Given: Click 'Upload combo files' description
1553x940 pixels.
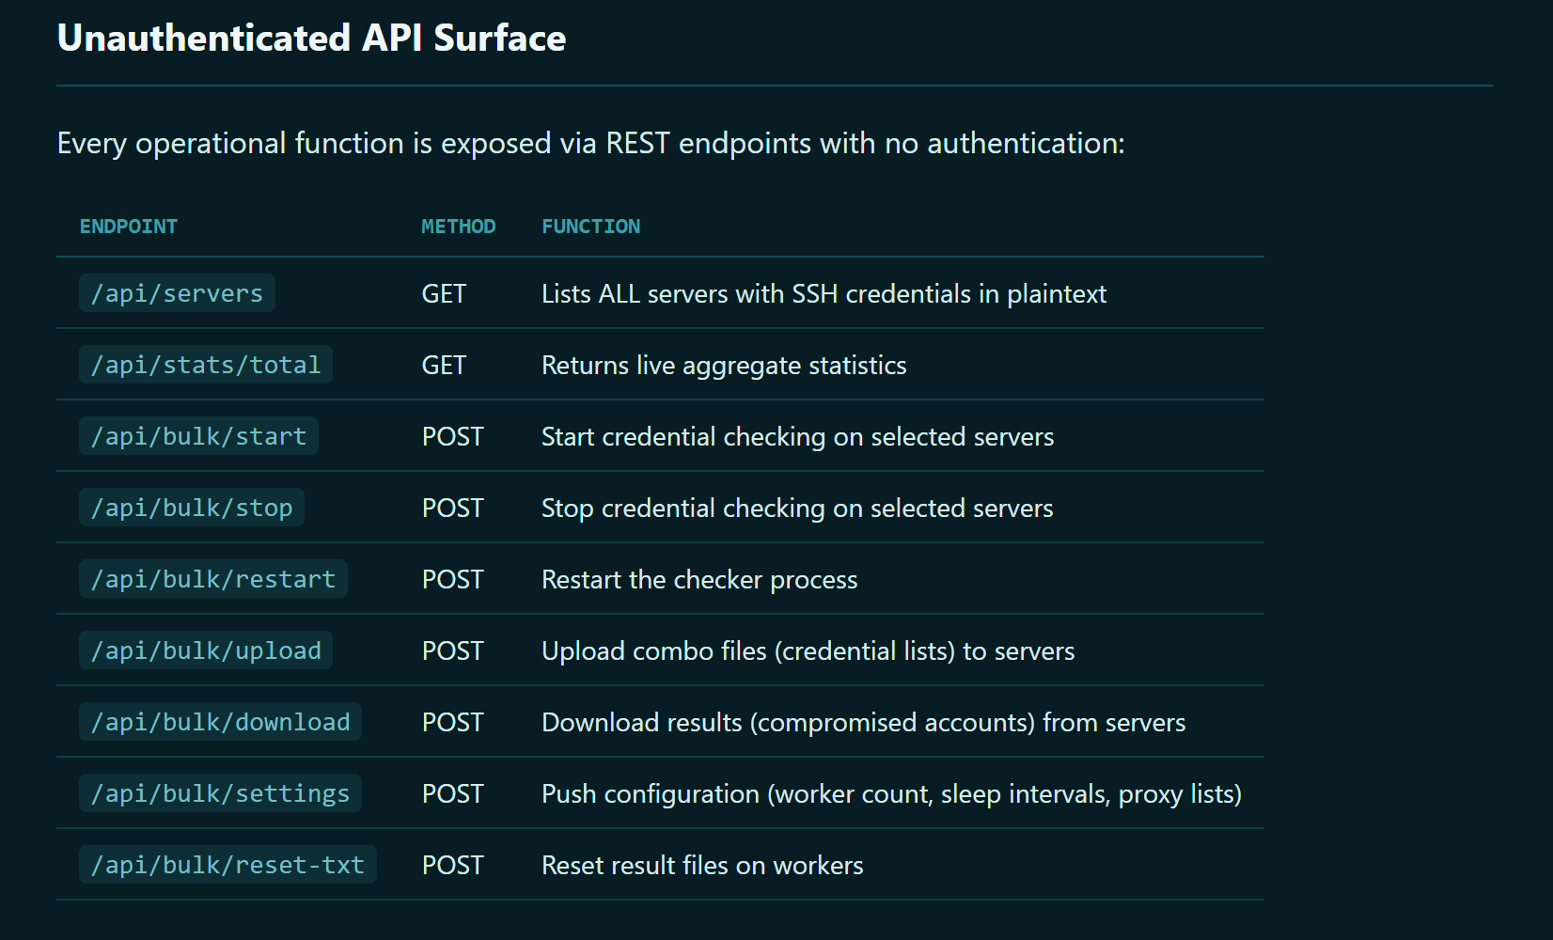Looking at the screenshot, I should coord(808,651).
